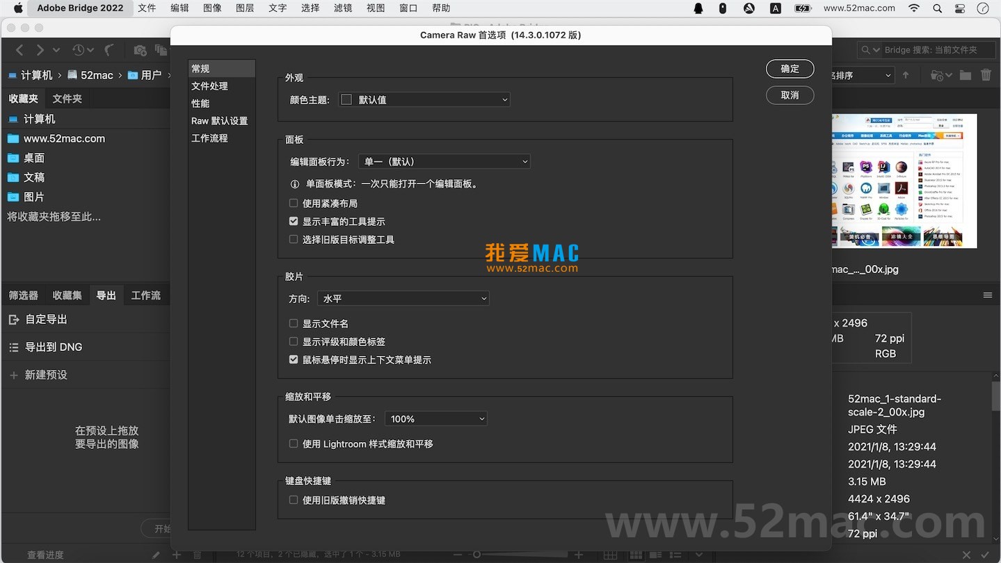
Task: Open macOS Control Center icon
Action: (960, 8)
